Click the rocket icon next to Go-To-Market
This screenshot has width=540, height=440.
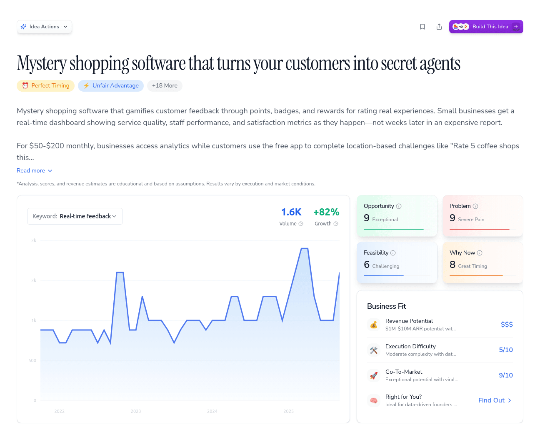pyautogui.click(x=374, y=375)
